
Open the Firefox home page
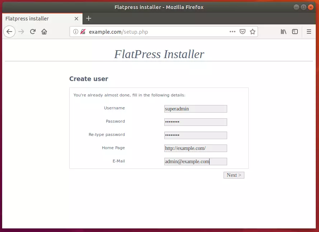click(x=44, y=32)
